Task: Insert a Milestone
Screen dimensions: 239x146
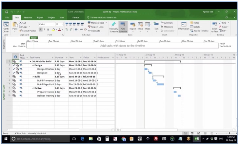Action: click(x=167, y=27)
